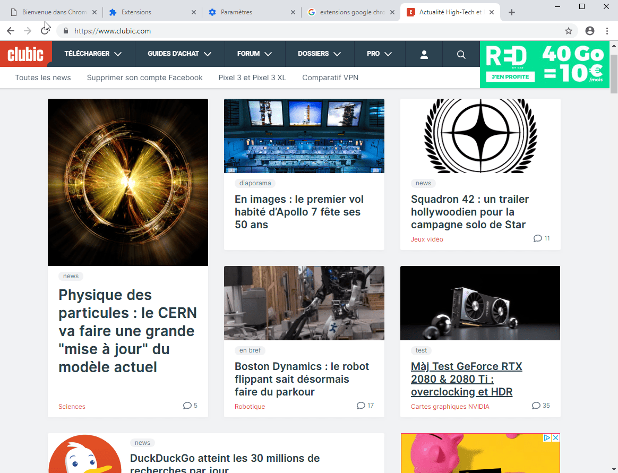The height and width of the screenshot is (473, 618).
Task: Click the GeForce graphics card thumbnail
Action: [480, 303]
